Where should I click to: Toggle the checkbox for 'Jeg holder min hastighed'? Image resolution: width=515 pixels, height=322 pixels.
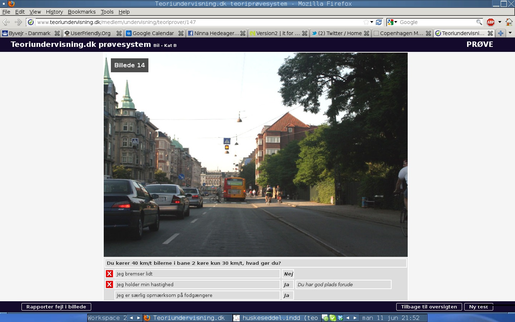click(109, 284)
